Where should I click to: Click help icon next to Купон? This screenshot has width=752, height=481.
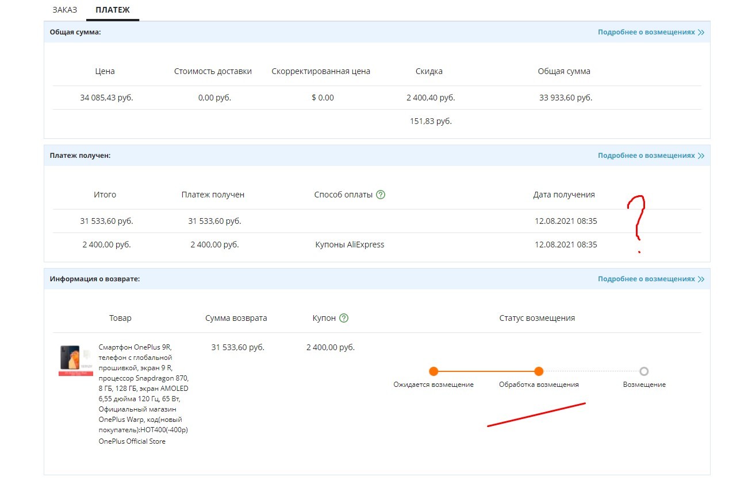click(344, 318)
